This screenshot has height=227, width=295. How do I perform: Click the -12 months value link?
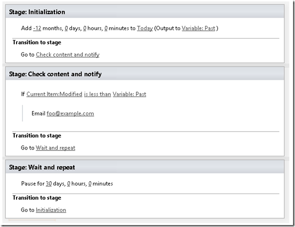[37, 28]
